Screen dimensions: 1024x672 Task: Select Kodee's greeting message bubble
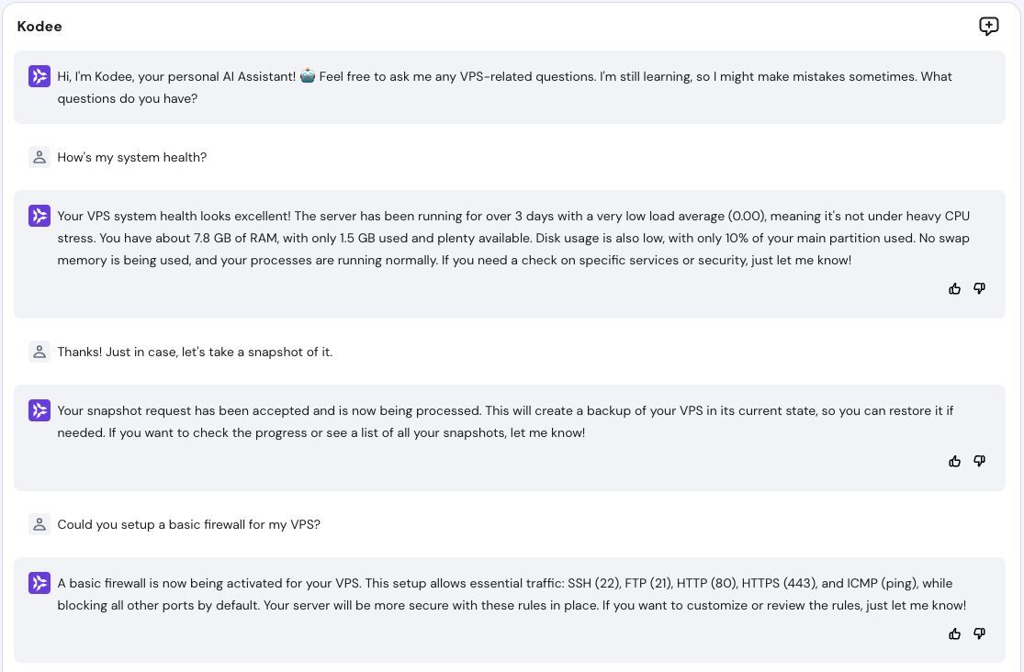tap(504, 87)
